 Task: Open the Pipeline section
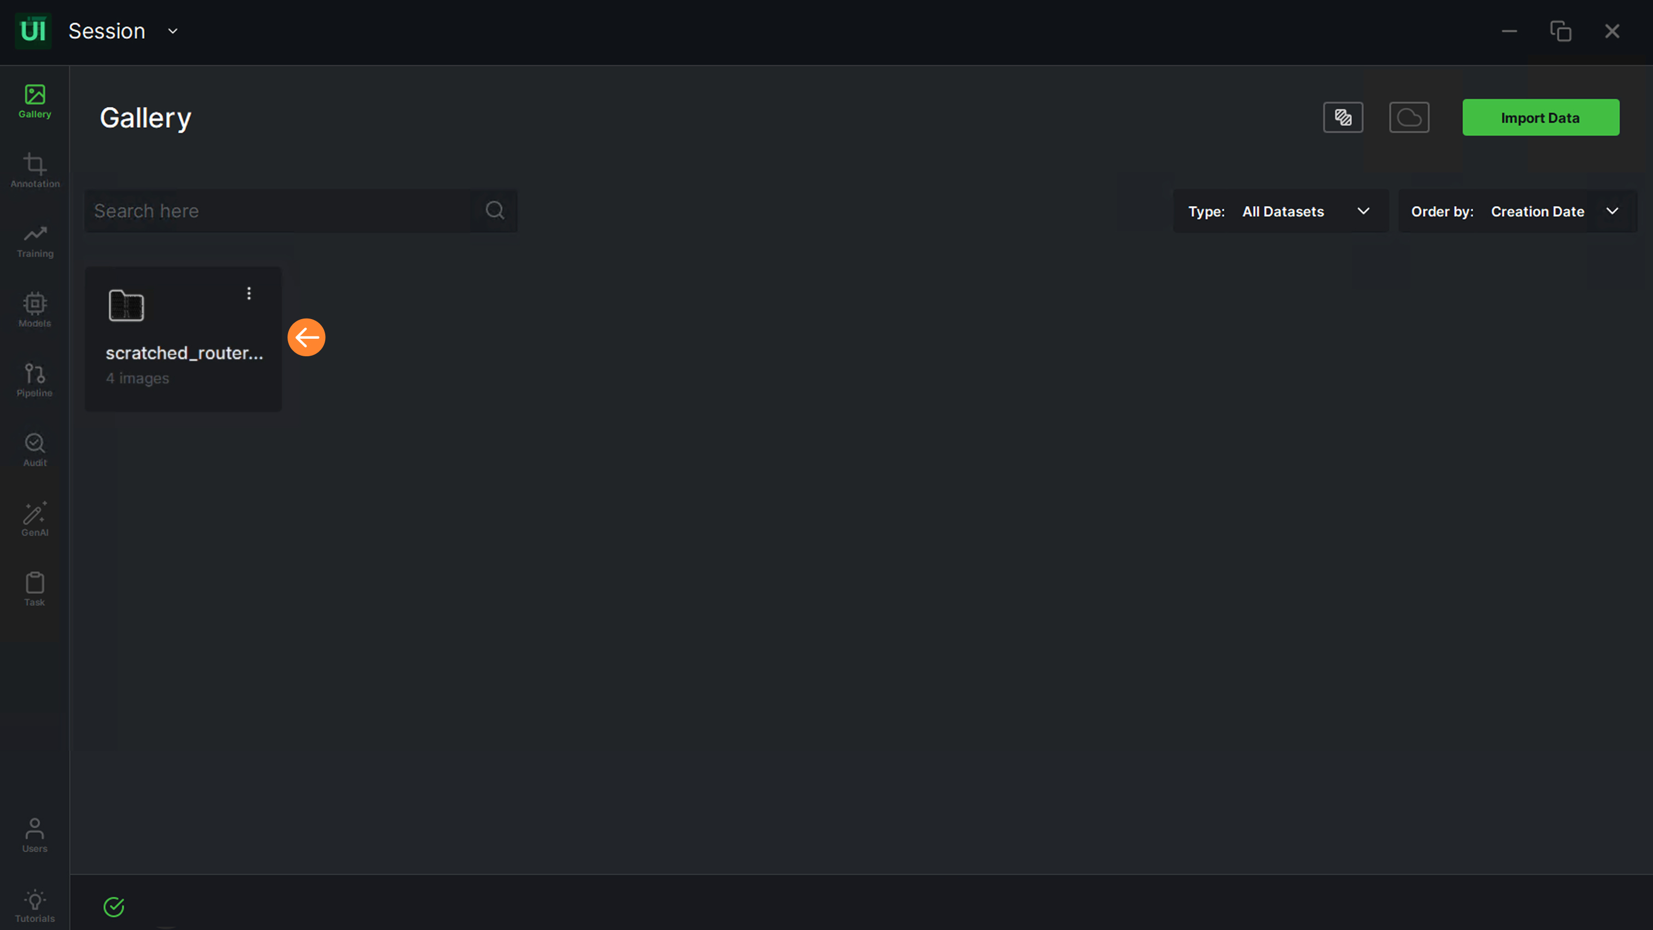(34, 380)
